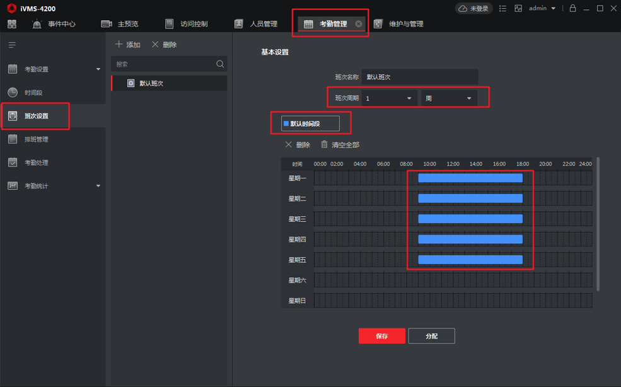Click the cloud 未登录 login status

tap(473, 8)
